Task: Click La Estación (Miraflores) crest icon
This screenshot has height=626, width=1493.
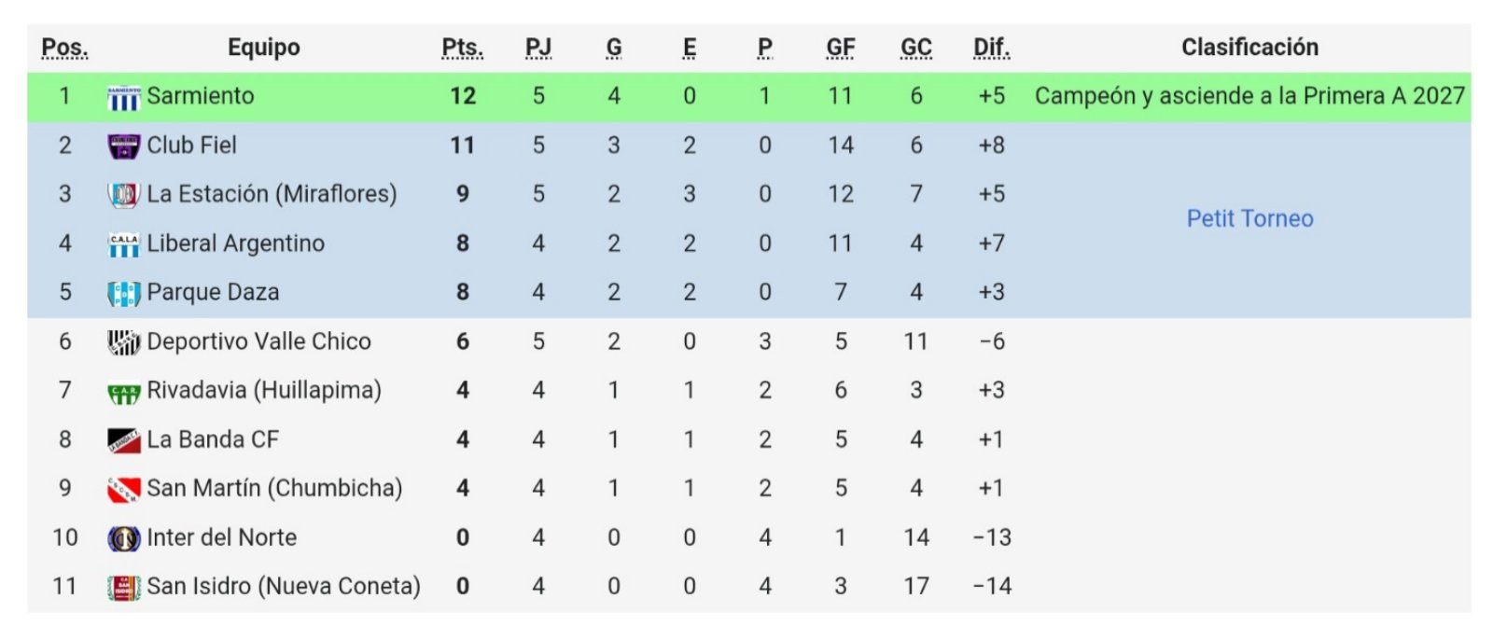Action: click(x=124, y=195)
